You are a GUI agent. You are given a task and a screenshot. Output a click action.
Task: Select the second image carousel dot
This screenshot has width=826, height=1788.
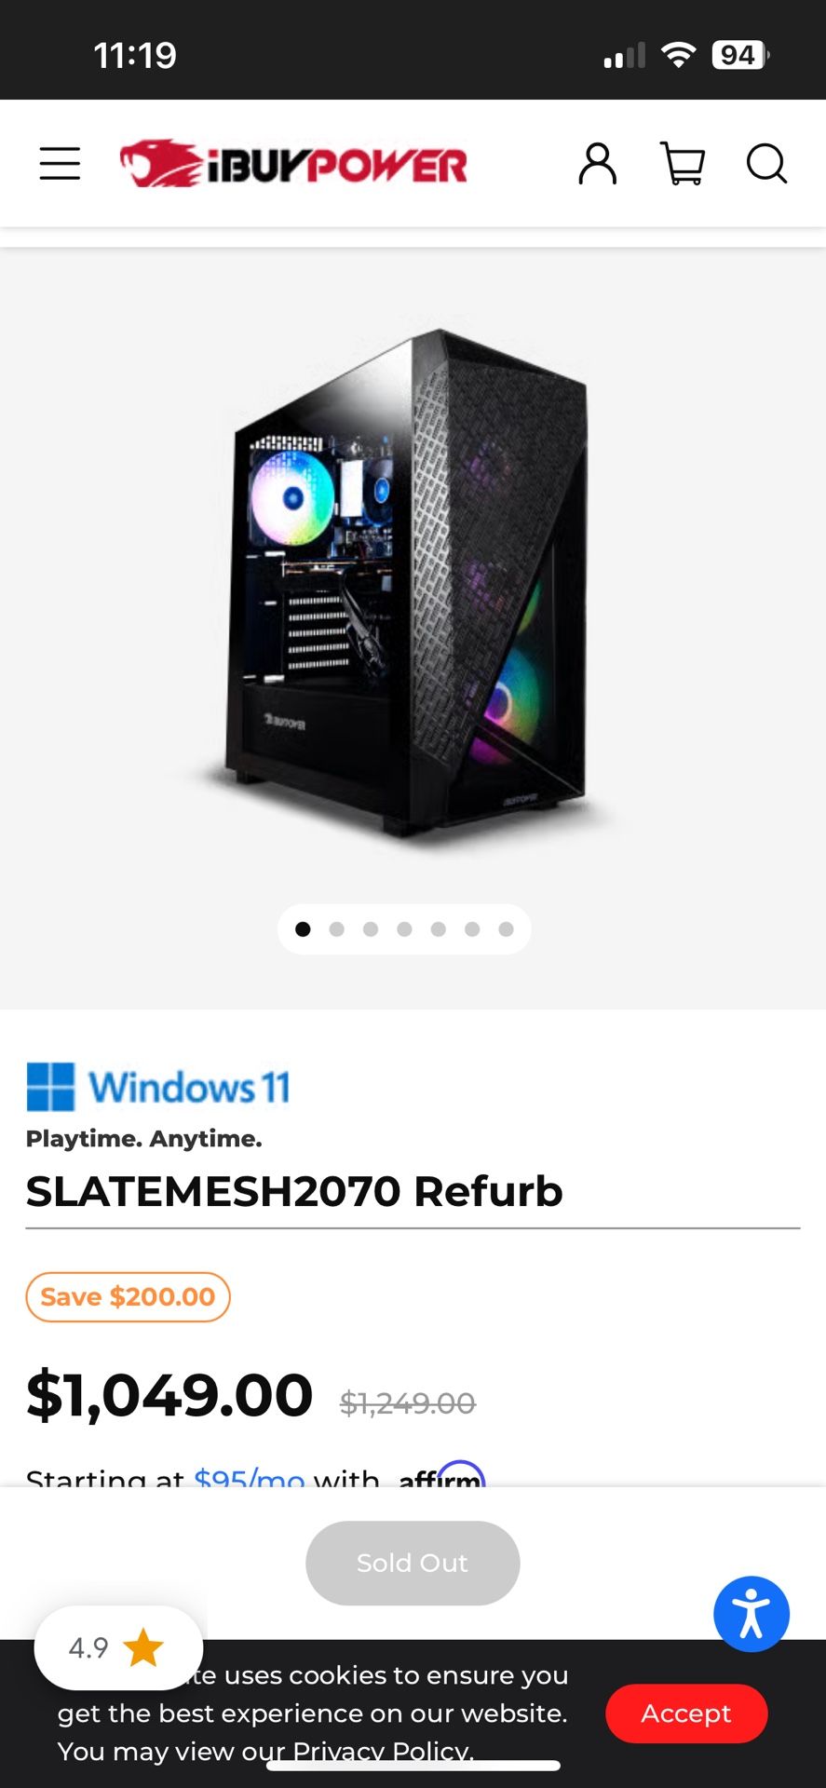pos(337,928)
